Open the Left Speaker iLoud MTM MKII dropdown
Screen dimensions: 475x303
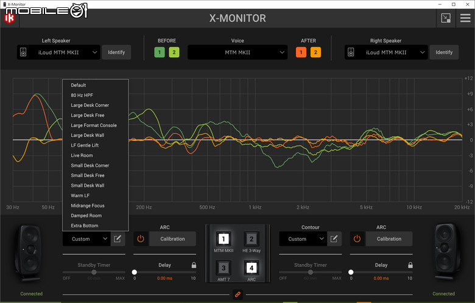pyautogui.click(x=58, y=52)
